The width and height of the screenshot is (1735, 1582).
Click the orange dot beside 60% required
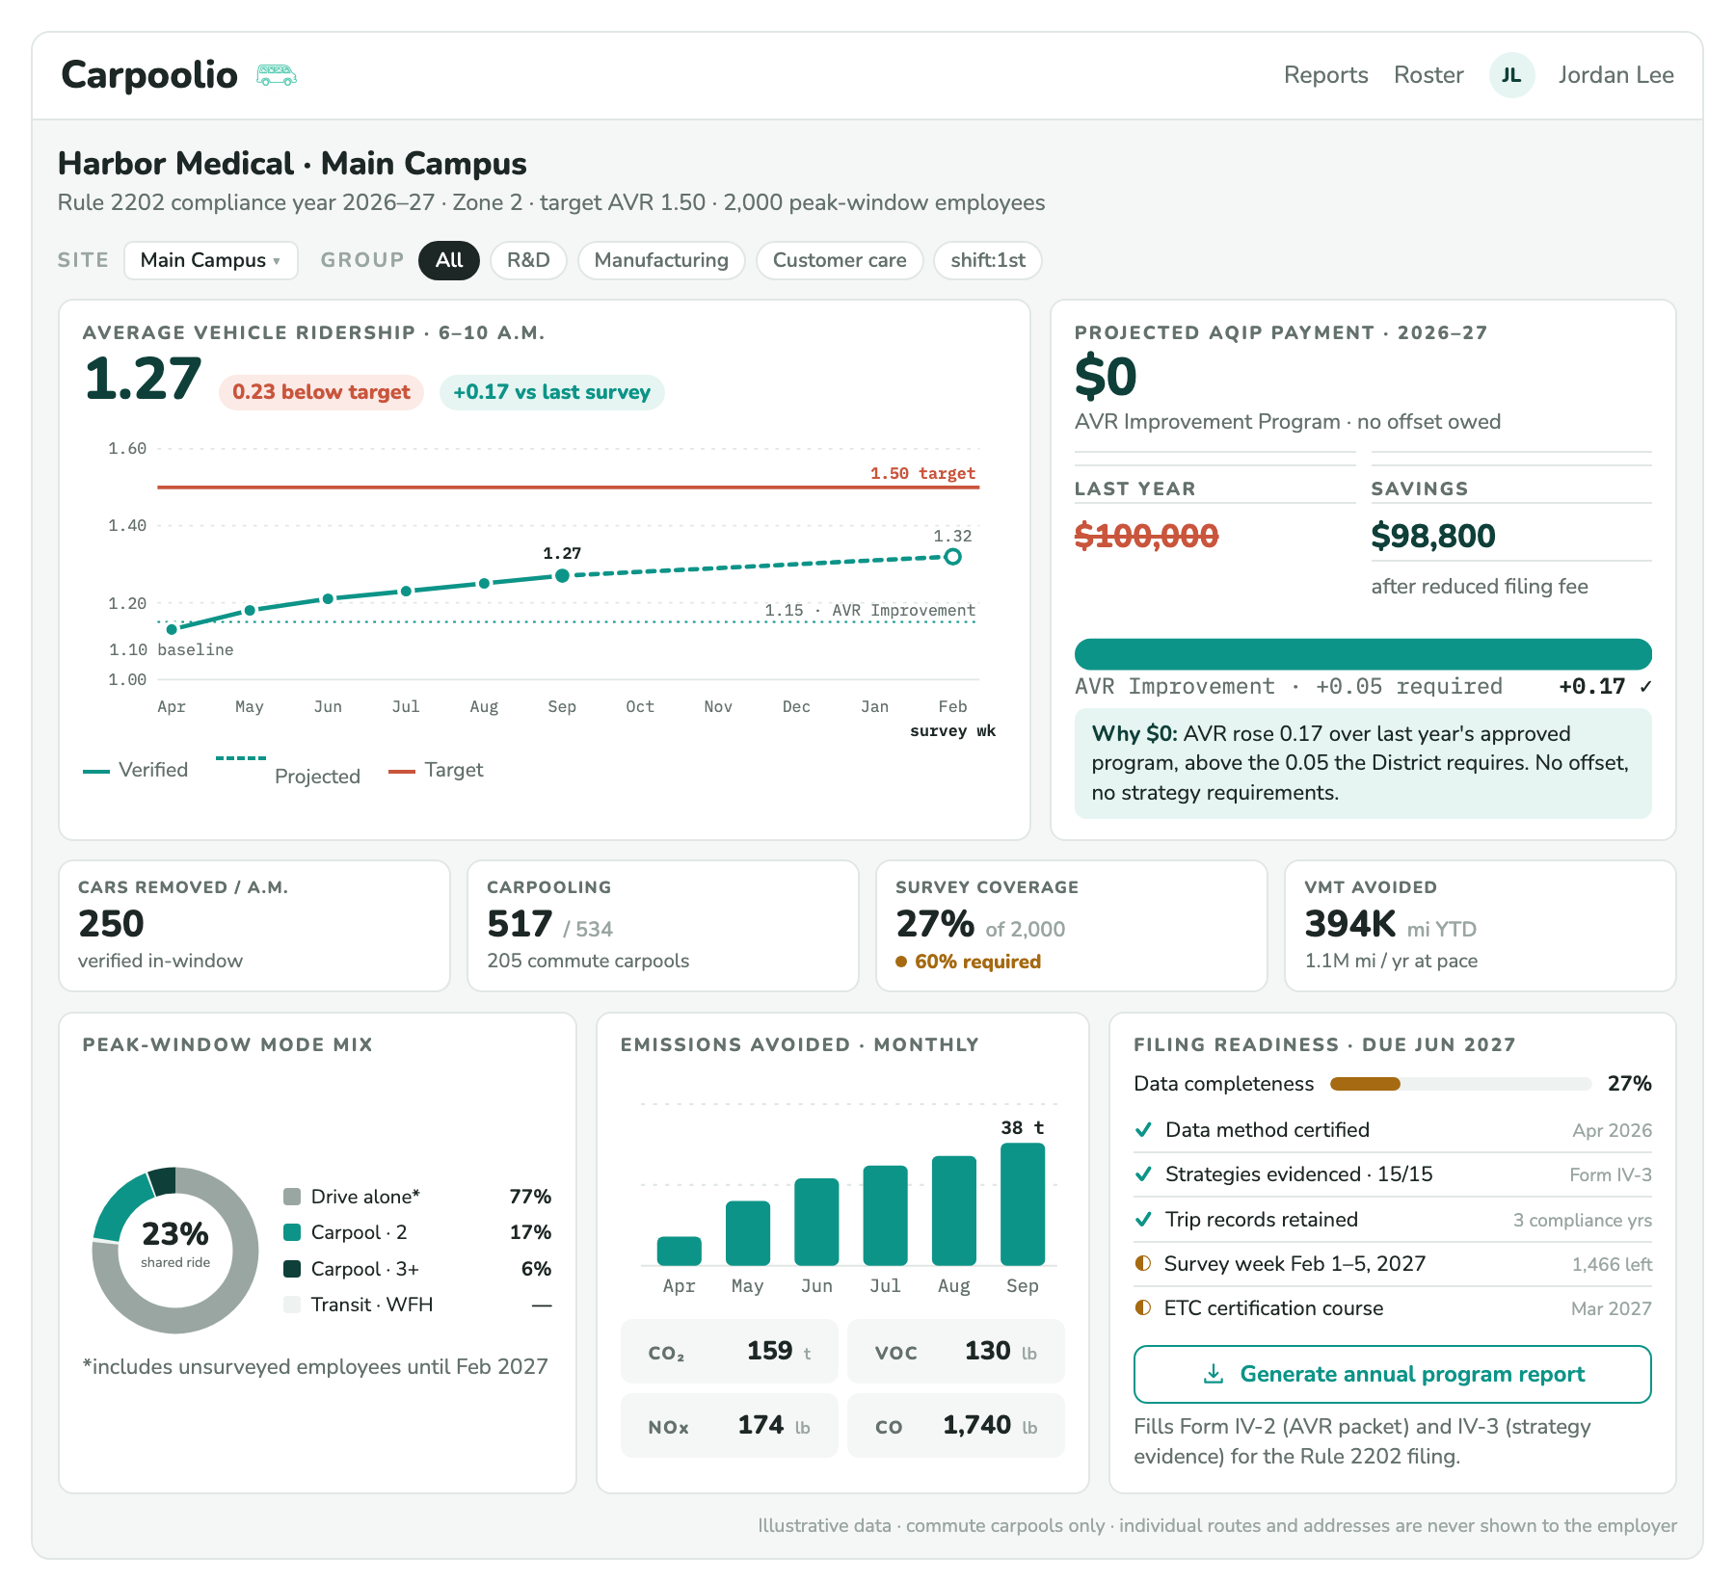point(901,962)
